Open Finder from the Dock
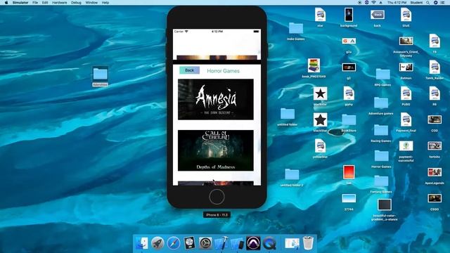This screenshot has height=253, width=450. click(141, 243)
